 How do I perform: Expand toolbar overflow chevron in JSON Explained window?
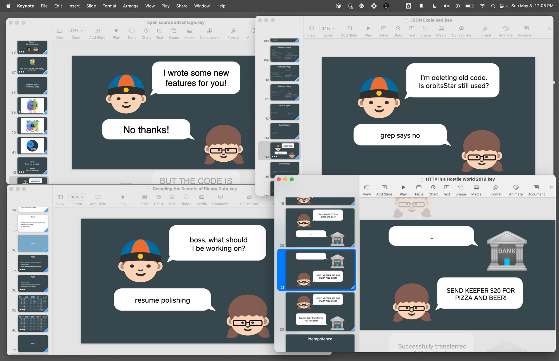[549, 28]
